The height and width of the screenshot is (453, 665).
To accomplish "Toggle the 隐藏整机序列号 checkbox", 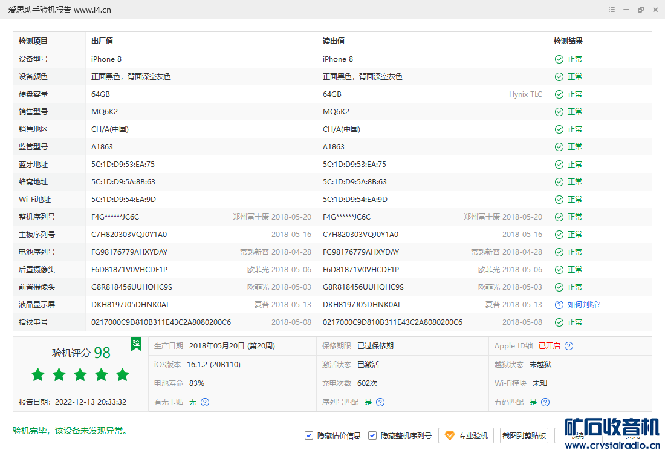I will pyautogui.click(x=372, y=435).
